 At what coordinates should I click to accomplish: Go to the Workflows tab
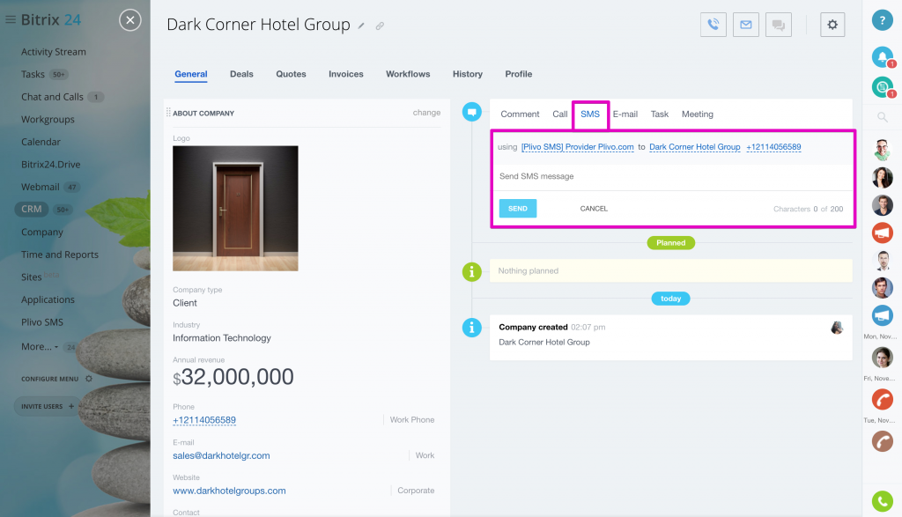tap(408, 74)
